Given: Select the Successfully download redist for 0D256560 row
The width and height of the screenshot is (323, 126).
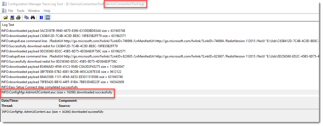Looking at the screenshot, I should tap(59, 62).
